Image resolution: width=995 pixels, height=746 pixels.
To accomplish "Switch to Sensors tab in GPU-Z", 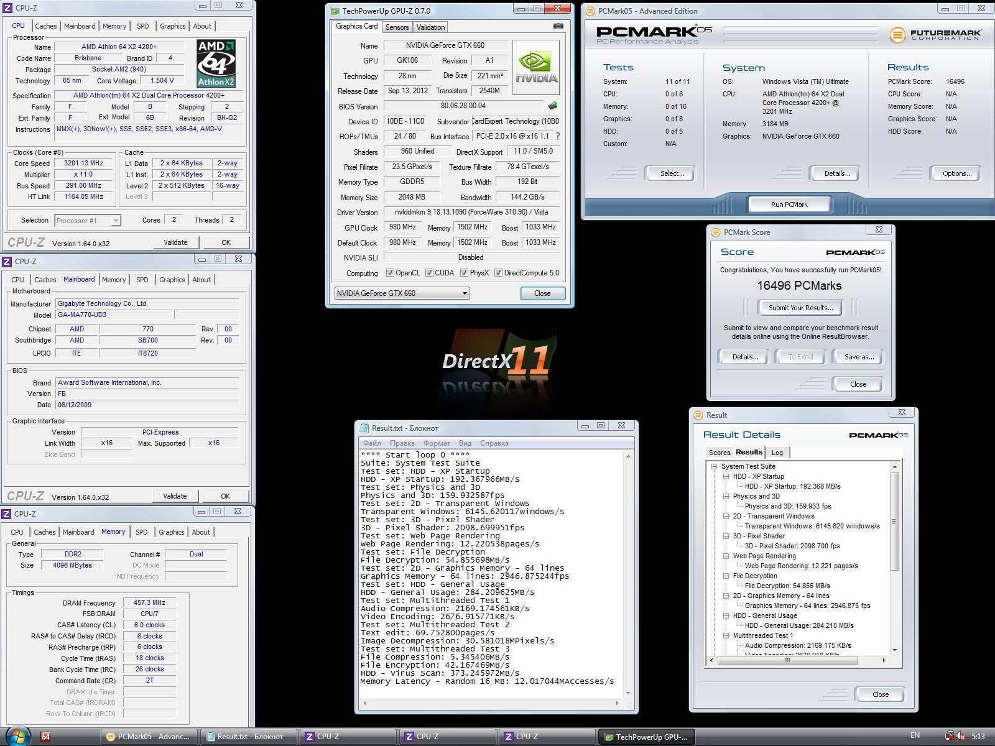I will (x=397, y=27).
